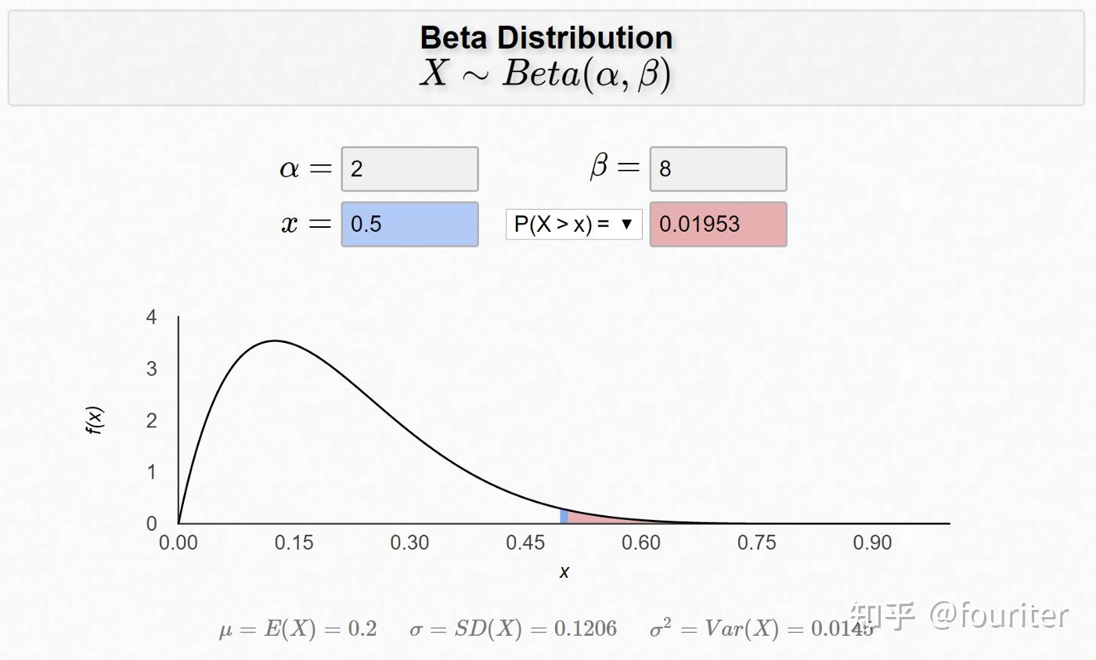Expand the probability comparison selector
Image resolution: width=1096 pixels, height=660 pixels.
(x=573, y=225)
